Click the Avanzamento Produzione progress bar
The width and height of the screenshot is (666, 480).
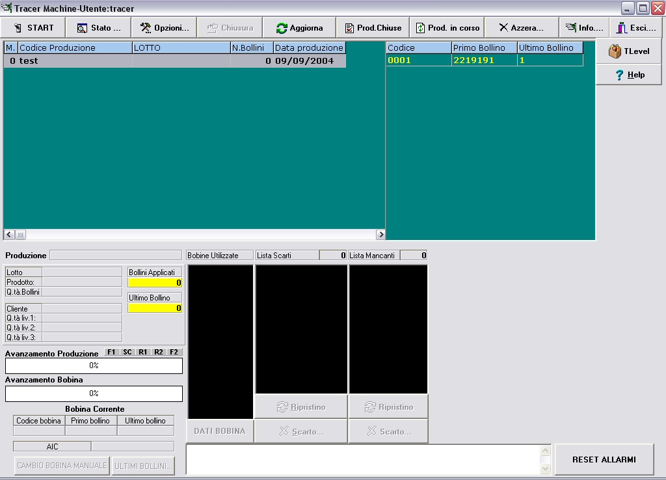pyautogui.click(x=94, y=366)
